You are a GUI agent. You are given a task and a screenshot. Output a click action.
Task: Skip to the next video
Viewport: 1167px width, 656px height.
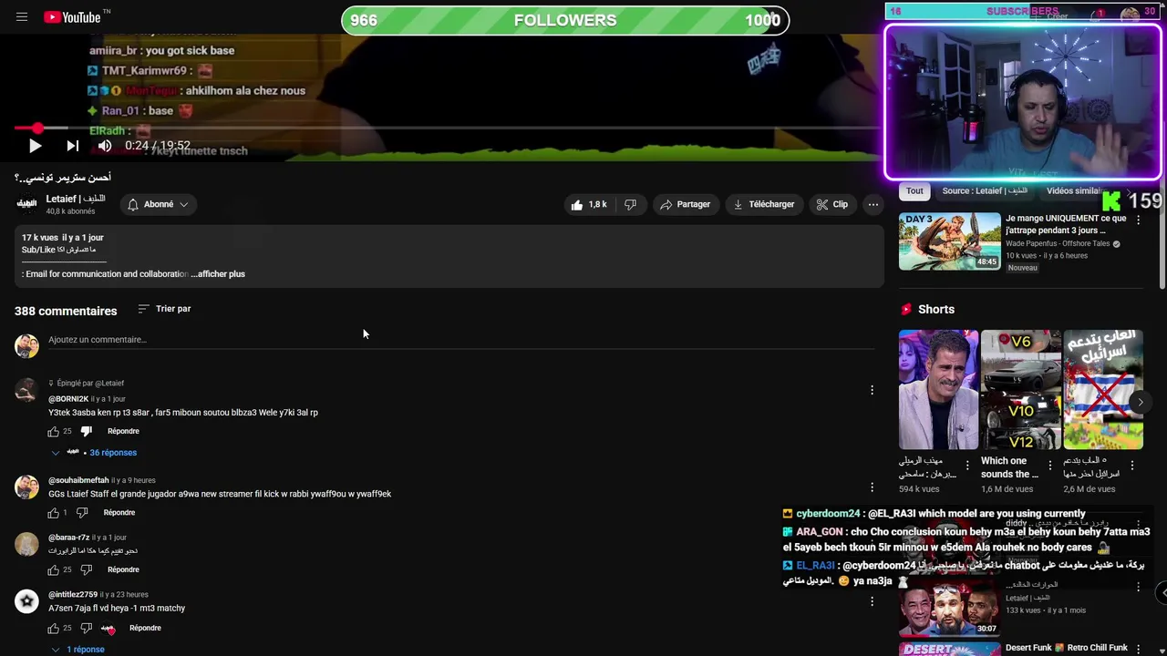tap(73, 146)
